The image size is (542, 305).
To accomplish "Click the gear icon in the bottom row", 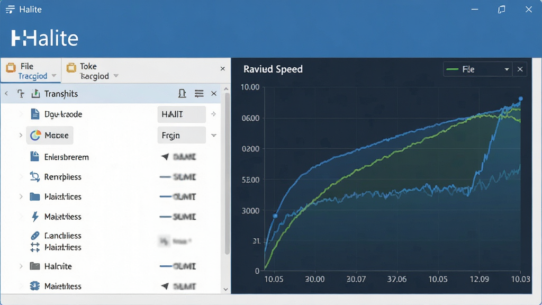I will [x=34, y=286].
